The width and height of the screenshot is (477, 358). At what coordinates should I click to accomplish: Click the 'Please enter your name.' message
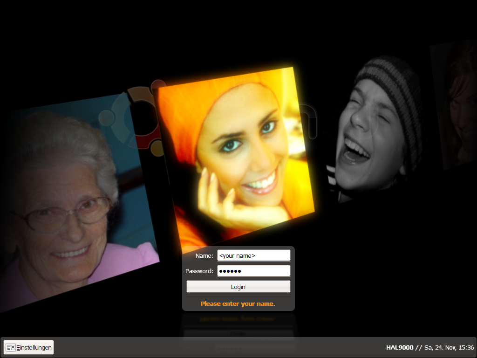238,303
